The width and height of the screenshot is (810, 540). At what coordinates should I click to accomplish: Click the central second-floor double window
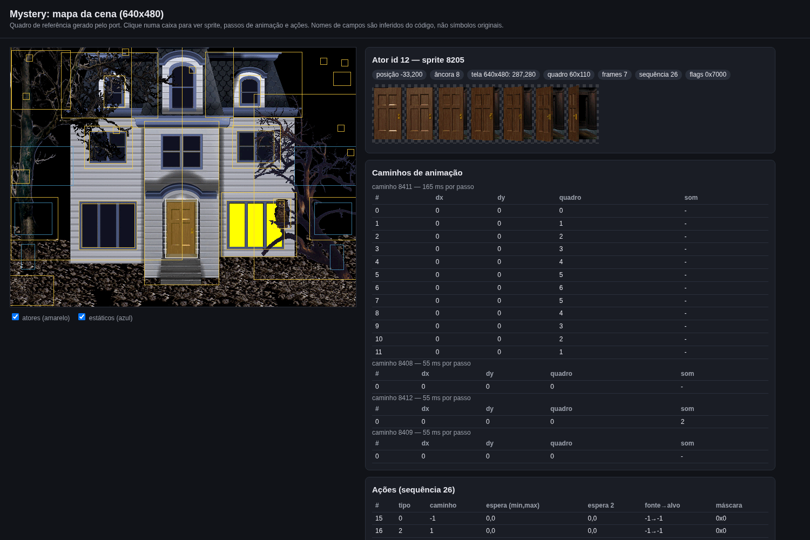(x=181, y=151)
